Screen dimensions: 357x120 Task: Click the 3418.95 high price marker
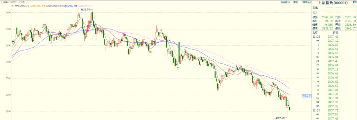tap(85, 10)
